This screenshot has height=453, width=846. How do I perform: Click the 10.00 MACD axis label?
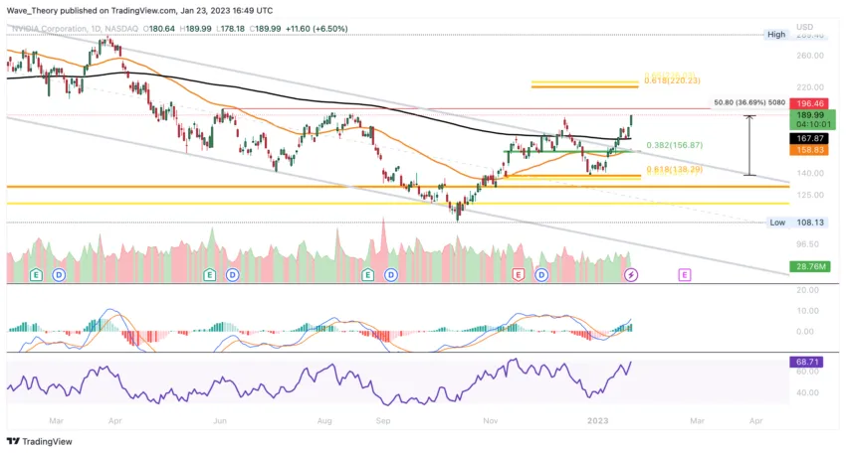coord(808,311)
